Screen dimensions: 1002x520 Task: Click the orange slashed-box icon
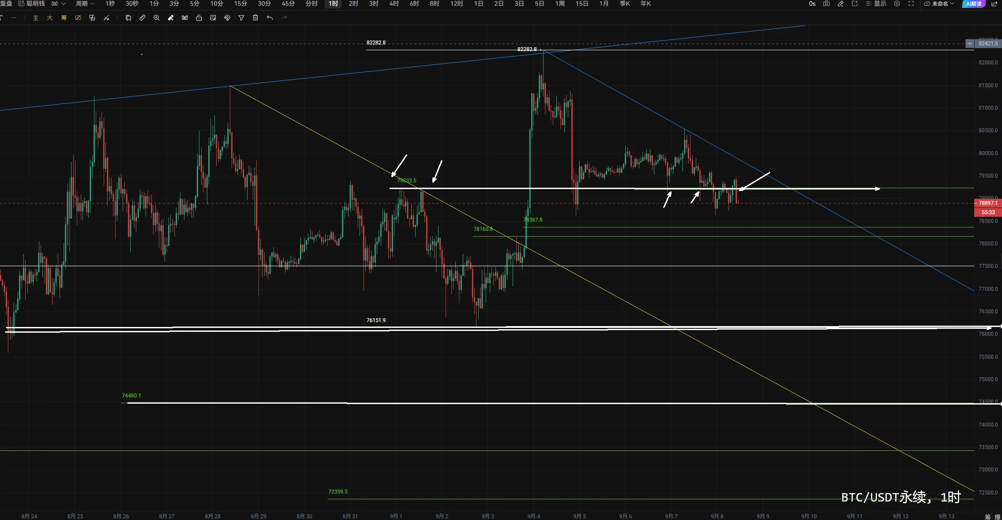[78, 18]
